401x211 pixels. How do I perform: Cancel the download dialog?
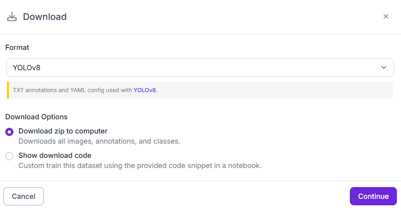coord(24,196)
